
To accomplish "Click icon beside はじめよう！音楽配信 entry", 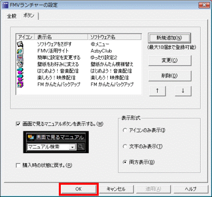I will (20, 71).
